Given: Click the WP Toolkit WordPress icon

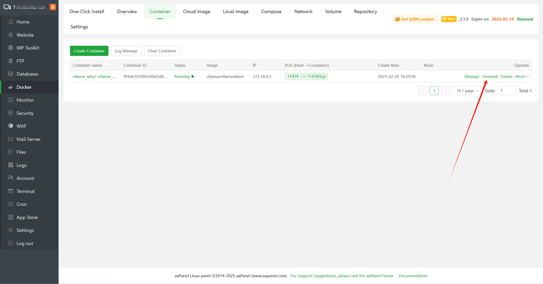Looking at the screenshot, I should click(x=11, y=48).
